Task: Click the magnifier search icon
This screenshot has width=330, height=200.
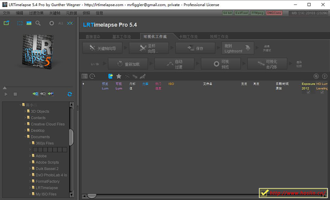Action: click(38, 23)
